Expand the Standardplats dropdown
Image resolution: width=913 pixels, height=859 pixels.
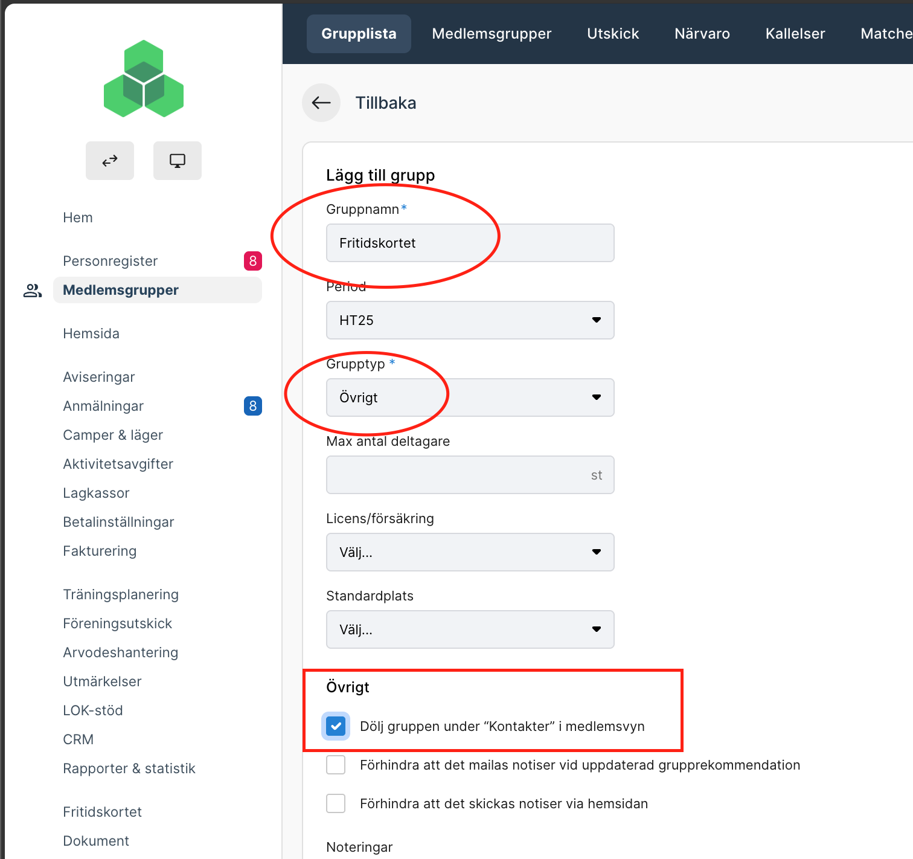point(470,629)
